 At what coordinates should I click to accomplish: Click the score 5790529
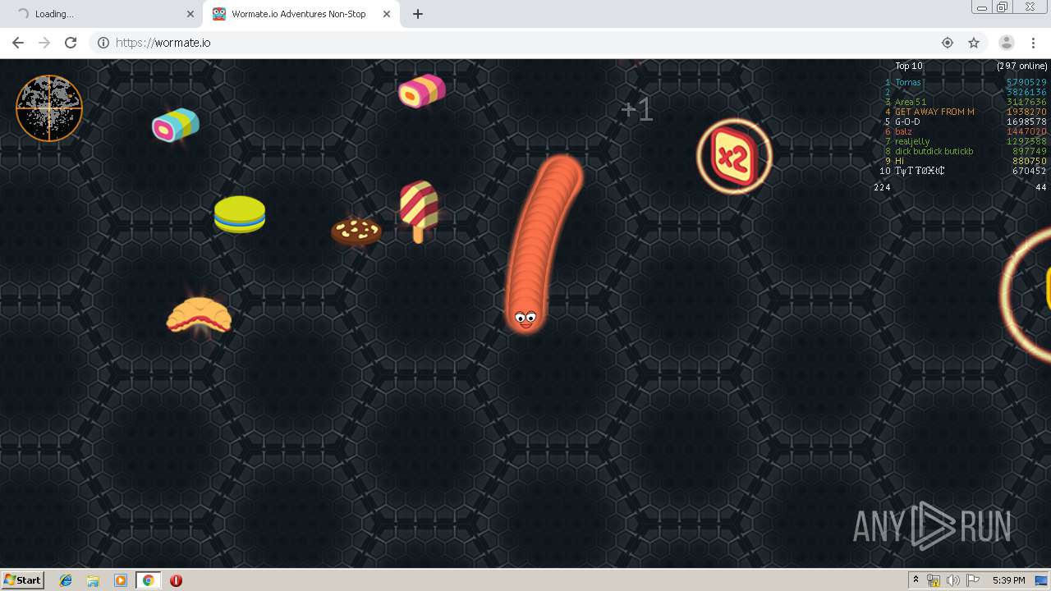[1026, 82]
